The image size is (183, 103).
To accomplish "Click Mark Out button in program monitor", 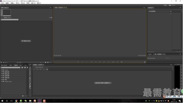I will pos(86,62).
